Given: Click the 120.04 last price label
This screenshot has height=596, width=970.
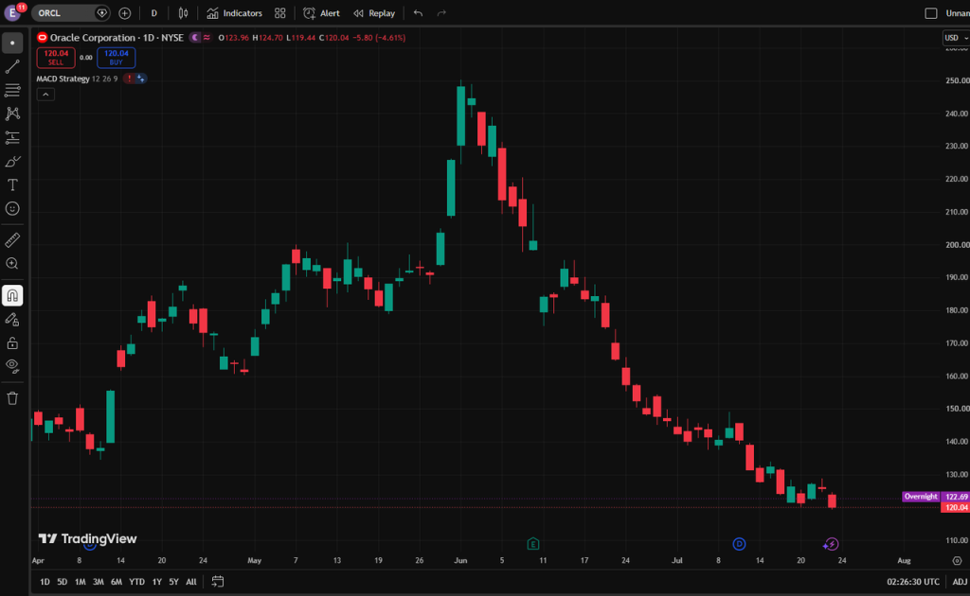Looking at the screenshot, I should (955, 508).
